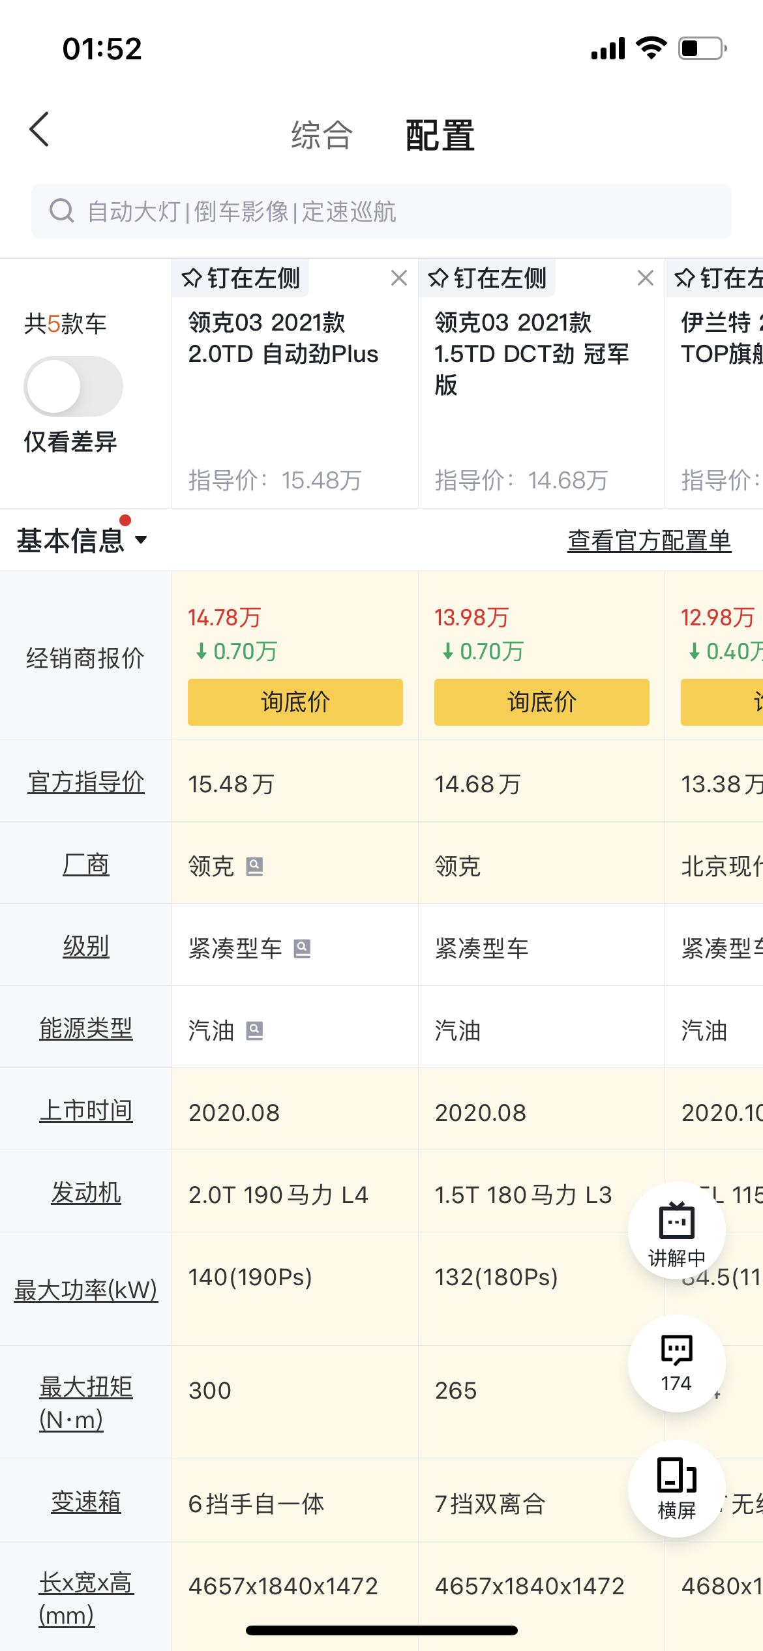Viewport: 763px width, 1651px height.
Task: Expand the 基本信息 section dropdown
Action: (82, 540)
